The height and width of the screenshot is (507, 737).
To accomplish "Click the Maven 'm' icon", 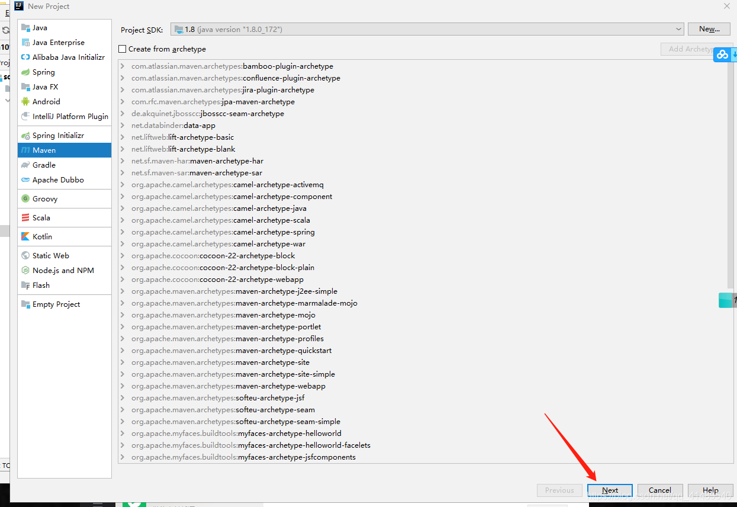I will click(25, 150).
